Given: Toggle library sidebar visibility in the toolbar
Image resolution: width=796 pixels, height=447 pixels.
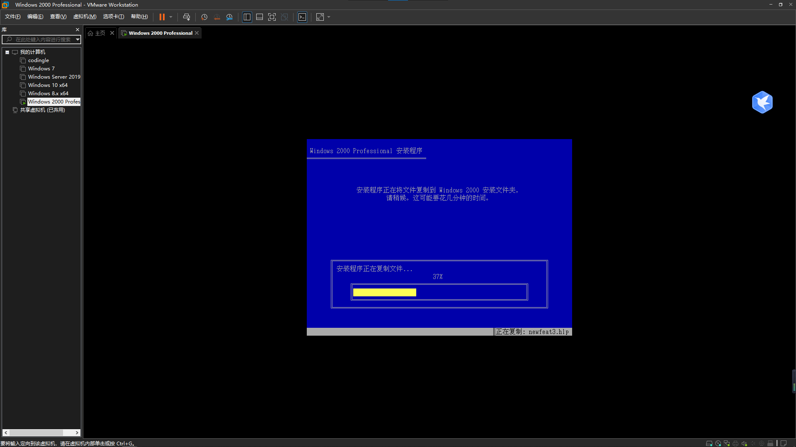Looking at the screenshot, I should pyautogui.click(x=247, y=17).
